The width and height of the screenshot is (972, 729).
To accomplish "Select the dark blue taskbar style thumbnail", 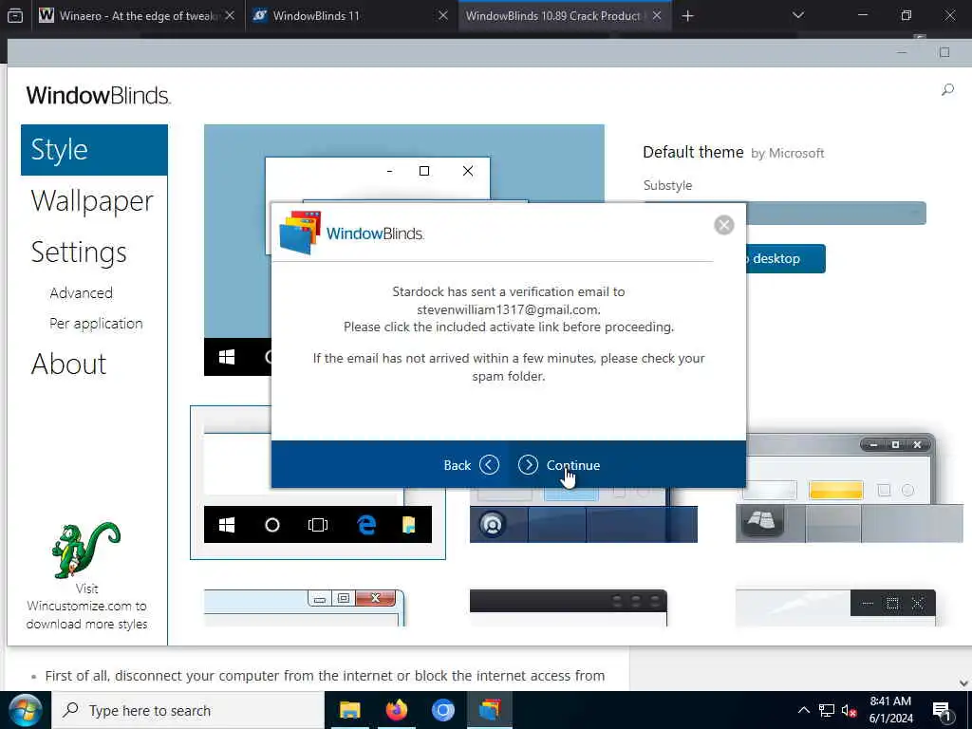I will (584, 514).
